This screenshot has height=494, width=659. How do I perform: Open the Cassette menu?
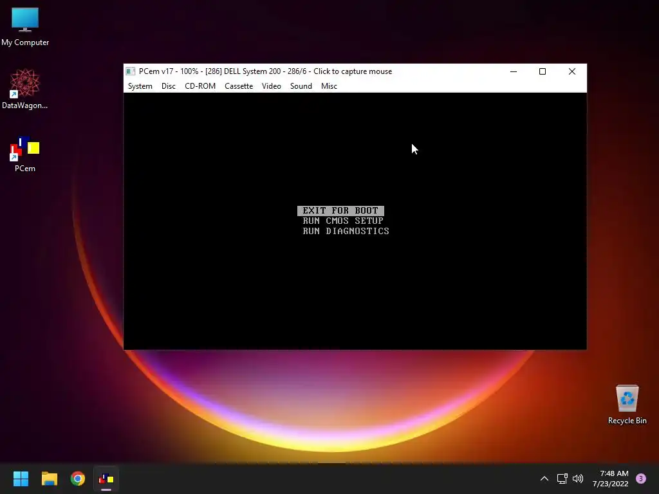coord(239,86)
